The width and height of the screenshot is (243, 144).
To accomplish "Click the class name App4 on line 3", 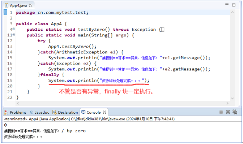I will coord(56,24).
